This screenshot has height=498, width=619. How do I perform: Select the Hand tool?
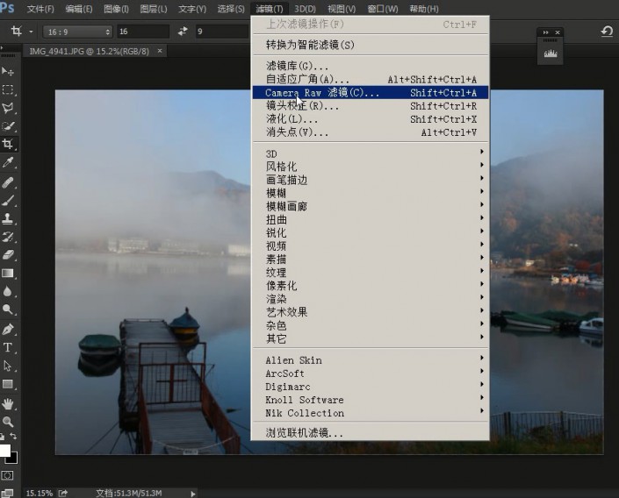tap(8, 404)
